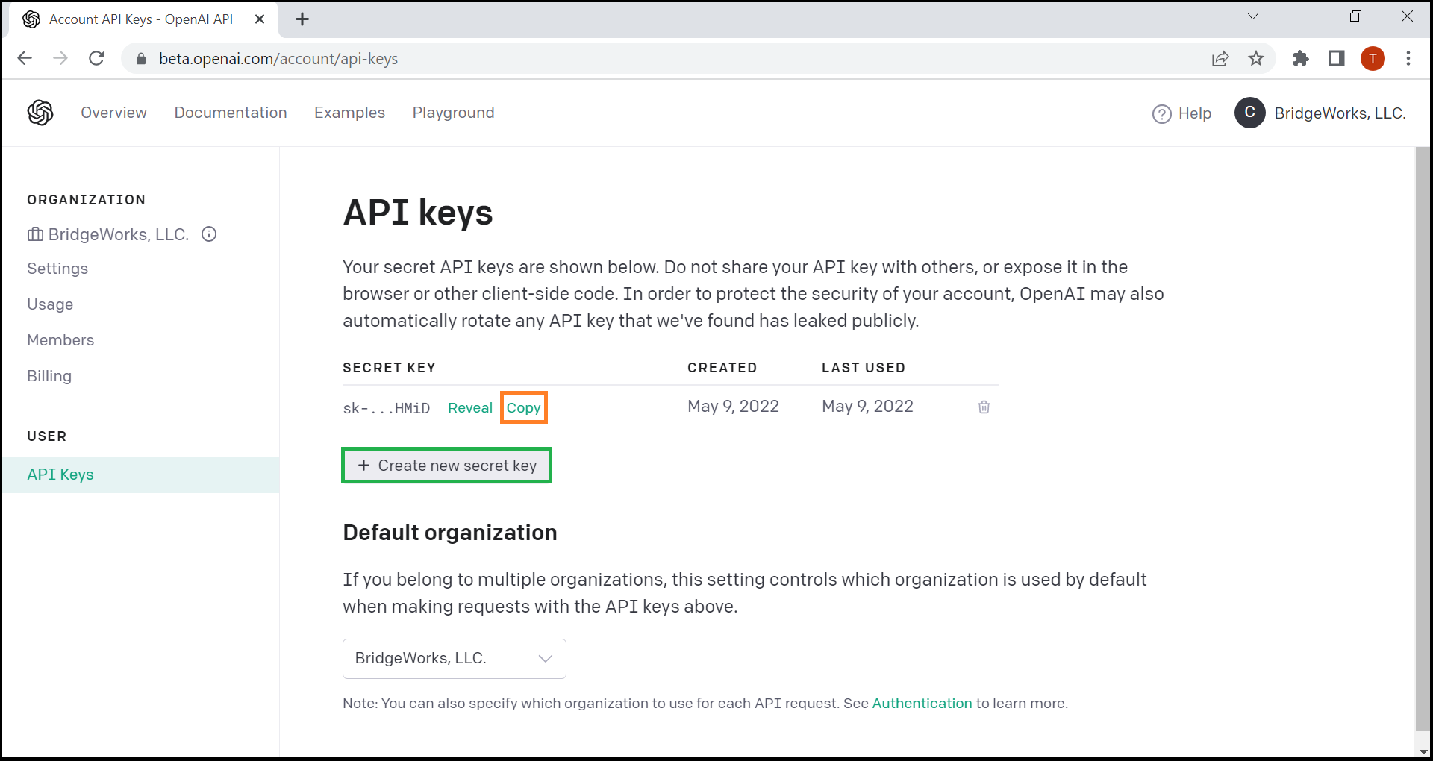Open organization Settings in the sidebar

tap(57, 269)
